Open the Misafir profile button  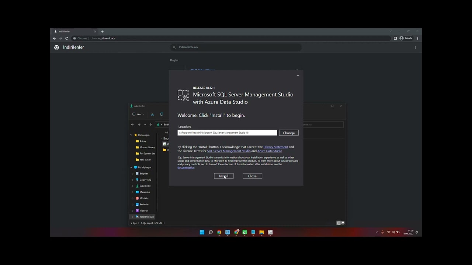[406, 38]
